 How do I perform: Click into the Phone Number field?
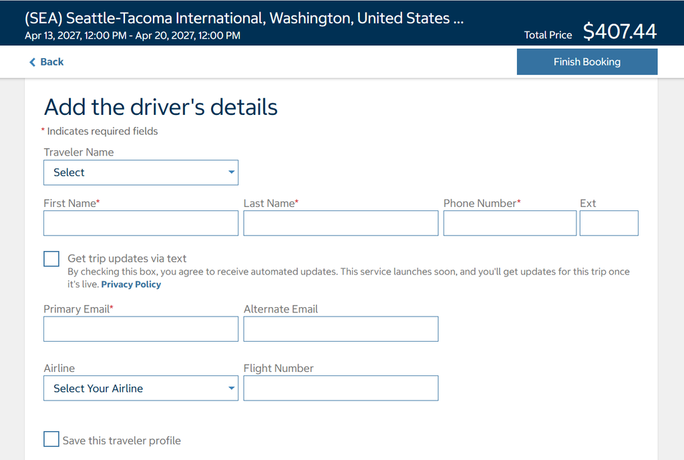coord(510,223)
